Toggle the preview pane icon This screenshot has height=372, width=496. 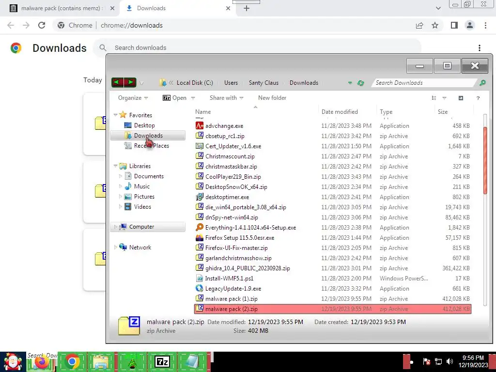point(461,98)
